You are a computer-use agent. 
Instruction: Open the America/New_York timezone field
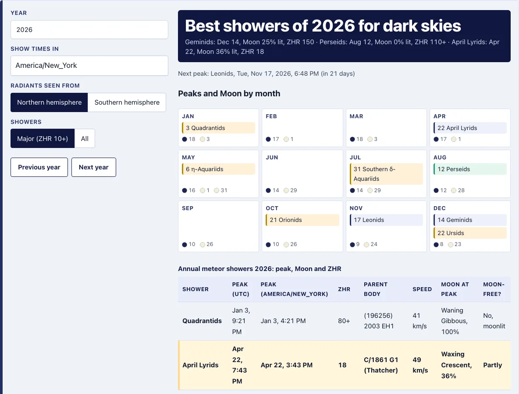(x=89, y=65)
